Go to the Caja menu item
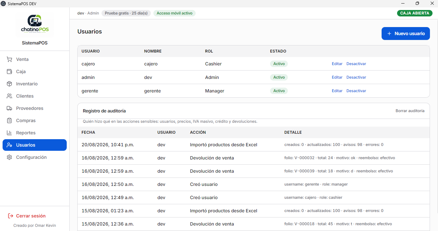The height and width of the screenshot is (231, 438). [x=34, y=72]
